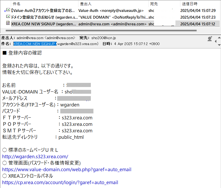
Task: Open the value-domain.com management page link
Action: 67,170
